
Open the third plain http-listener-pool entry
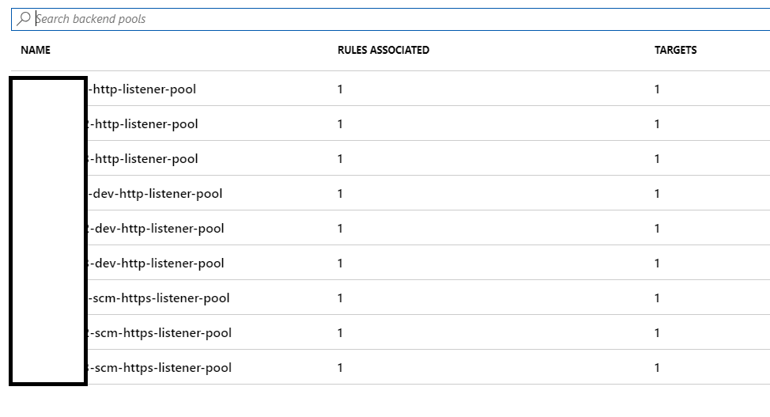[143, 159]
